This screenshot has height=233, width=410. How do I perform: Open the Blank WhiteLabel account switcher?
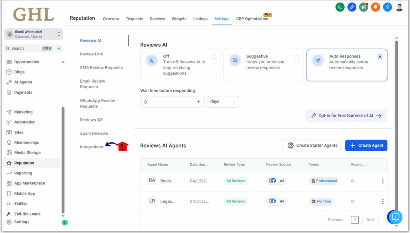point(34,34)
